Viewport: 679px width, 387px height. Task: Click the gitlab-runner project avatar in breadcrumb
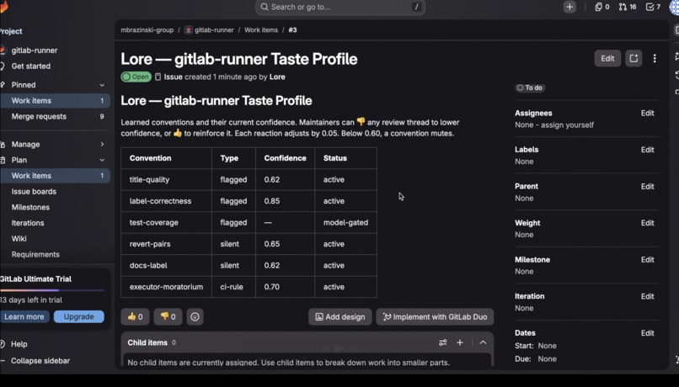[x=189, y=29]
